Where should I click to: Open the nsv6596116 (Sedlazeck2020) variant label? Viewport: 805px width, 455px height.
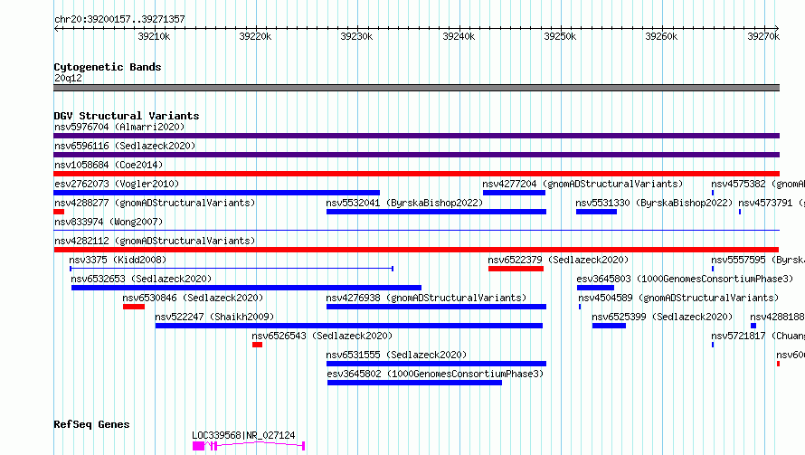coord(125,146)
